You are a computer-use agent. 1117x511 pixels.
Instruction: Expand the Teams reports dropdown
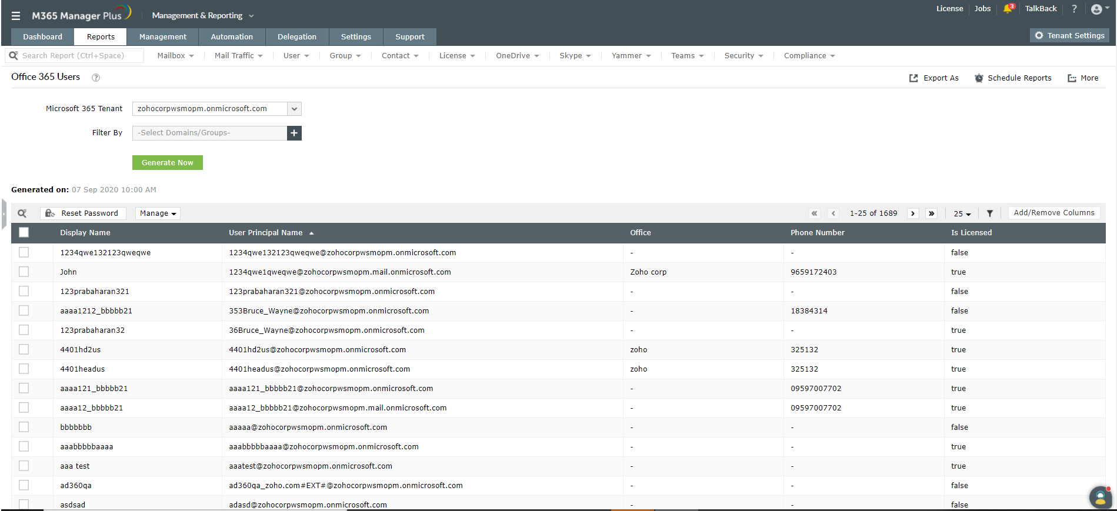click(687, 56)
